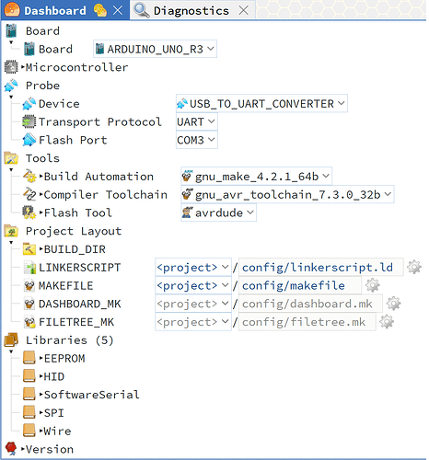The height and width of the screenshot is (460, 429).
Task: Click the HID library book icon
Action: coord(29,376)
